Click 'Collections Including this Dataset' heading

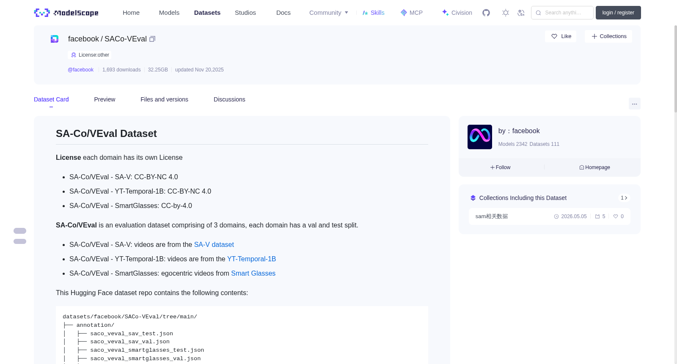point(523,198)
